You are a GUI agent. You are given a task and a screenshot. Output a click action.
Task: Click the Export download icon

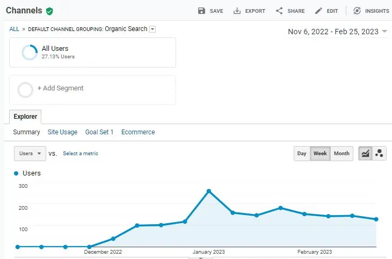237,11
